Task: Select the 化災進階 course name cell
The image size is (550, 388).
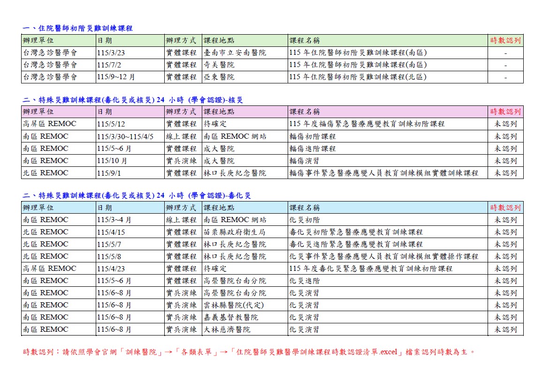Action: coord(305,281)
